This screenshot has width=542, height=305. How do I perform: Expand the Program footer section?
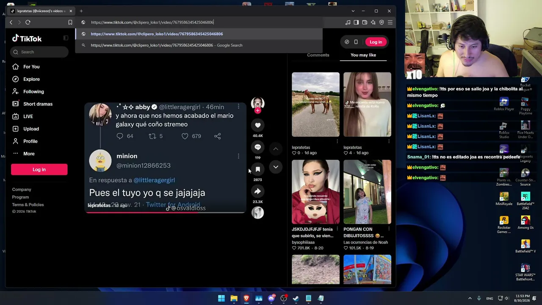(20, 197)
